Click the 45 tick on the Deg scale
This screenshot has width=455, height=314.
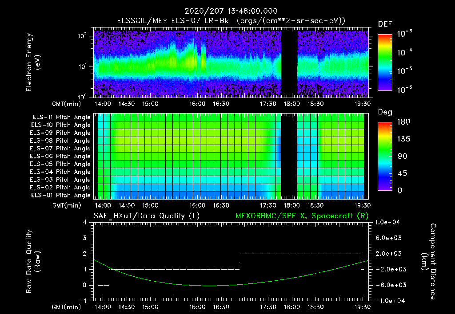(403, 173)
